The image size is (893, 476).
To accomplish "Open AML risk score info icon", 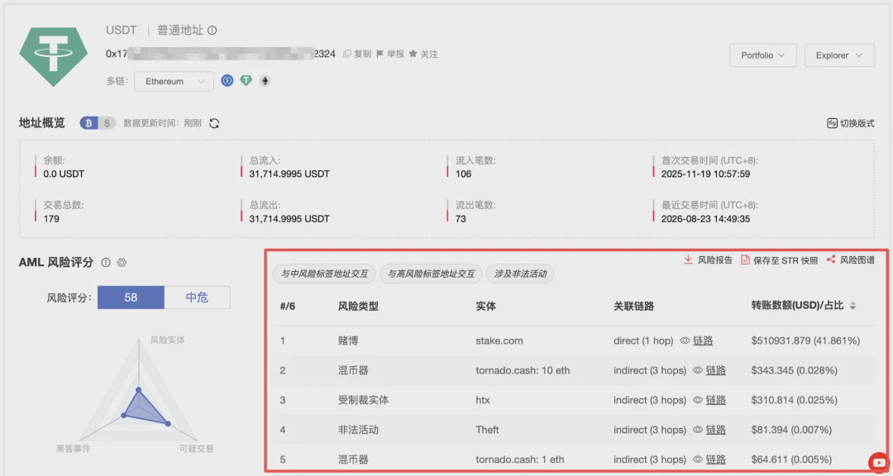I will tap(105, 263).
